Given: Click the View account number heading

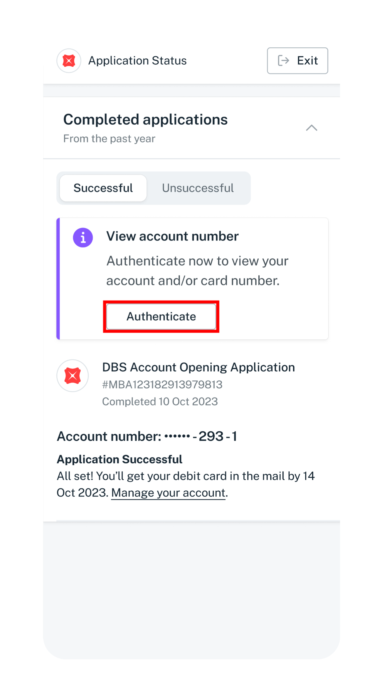Looking at the screenshot, I should pos(172,236).
